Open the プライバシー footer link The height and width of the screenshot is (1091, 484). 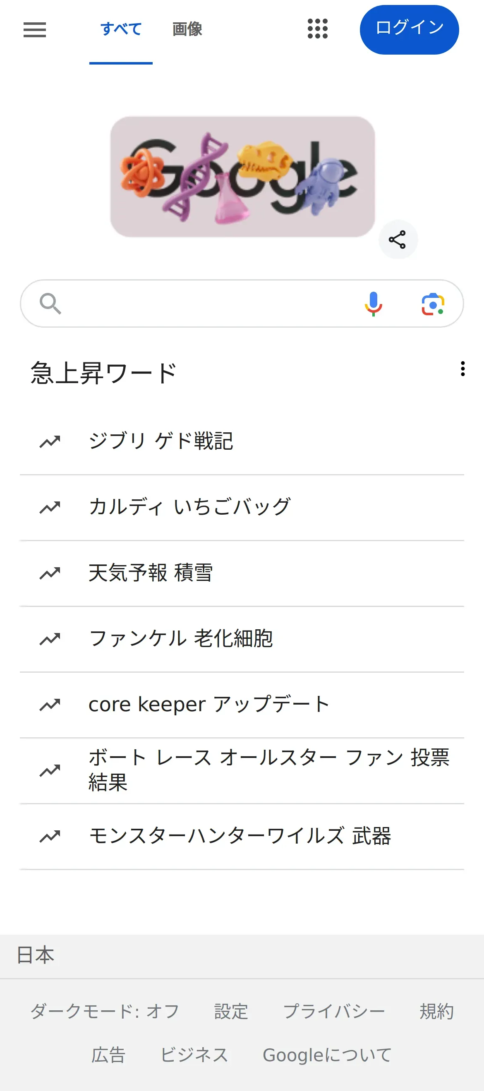[334, 1012]
